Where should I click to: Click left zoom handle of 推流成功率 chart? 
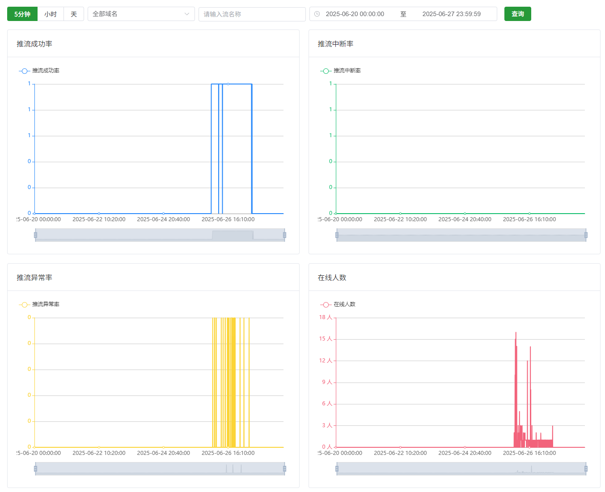click(35, 235)
